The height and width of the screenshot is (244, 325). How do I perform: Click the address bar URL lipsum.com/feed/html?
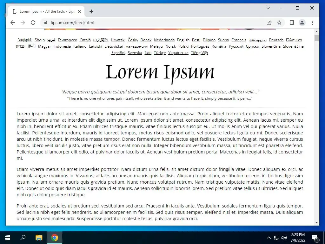(72, 23)
